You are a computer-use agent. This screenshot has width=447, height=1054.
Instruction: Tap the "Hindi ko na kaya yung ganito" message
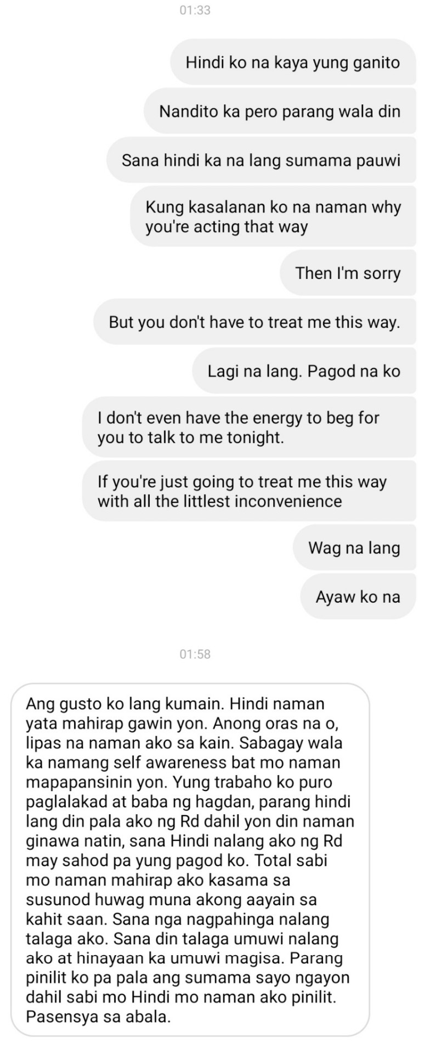293,62
